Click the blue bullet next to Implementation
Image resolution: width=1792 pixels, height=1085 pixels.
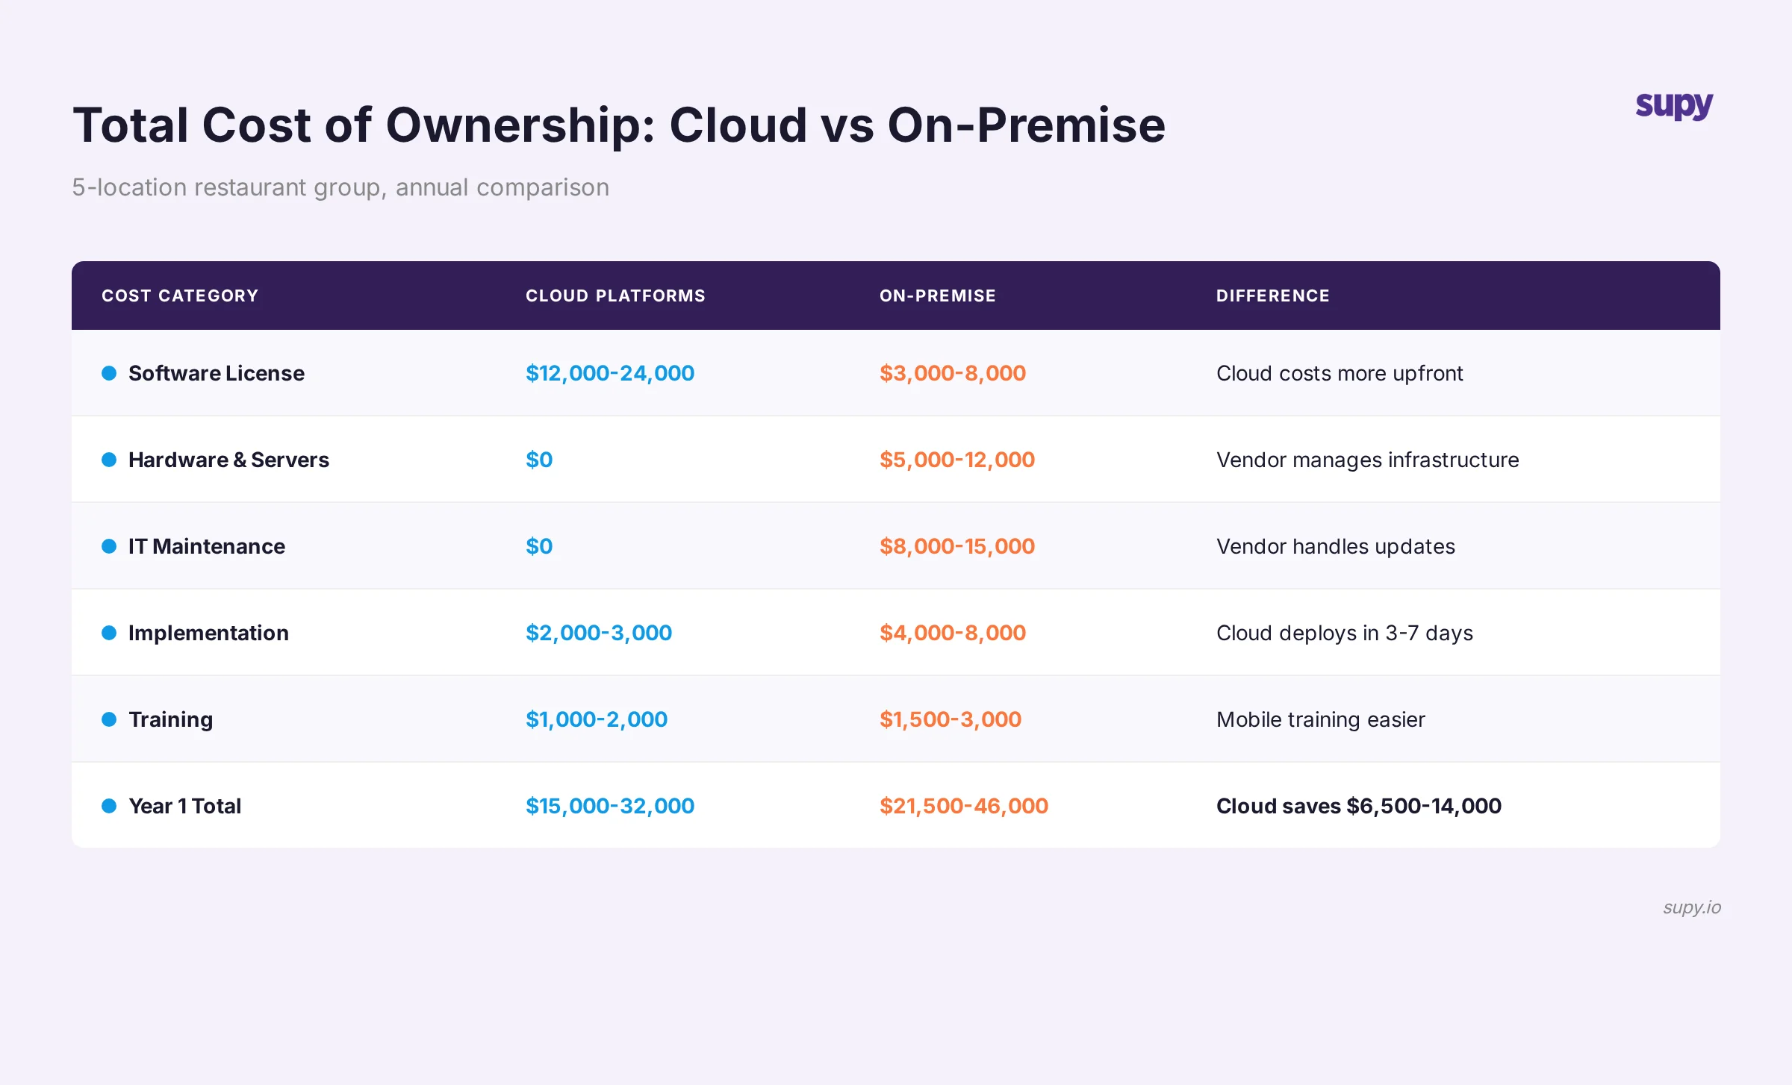point(109,632)
